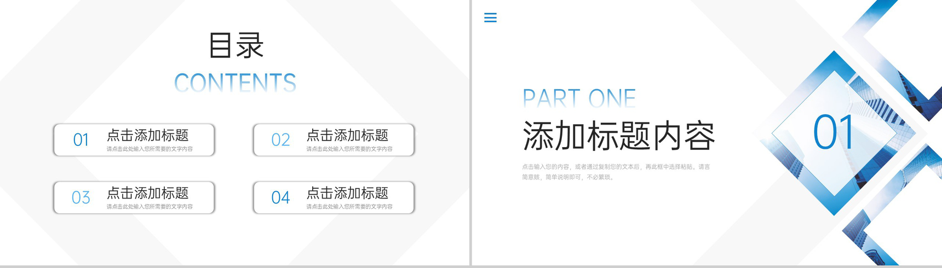The height and width of the screenshot is (268, 942).
Task: Select the PART ONE text
Action: [579, 98]
